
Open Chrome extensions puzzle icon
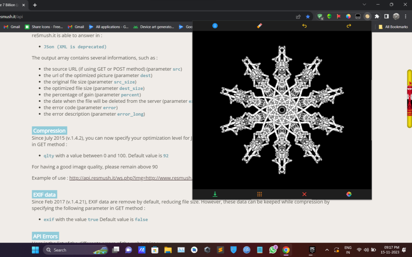point(377,16)
